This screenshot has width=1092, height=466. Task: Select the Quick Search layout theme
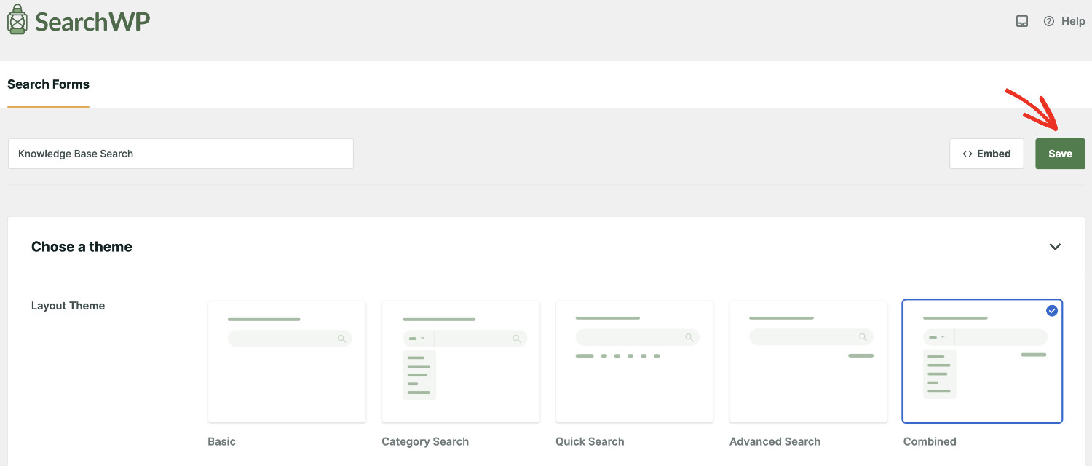(x=634, y=361)
